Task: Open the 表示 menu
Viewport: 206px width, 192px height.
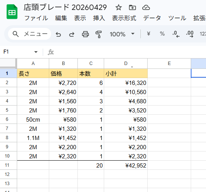Action: click(80, 18)
